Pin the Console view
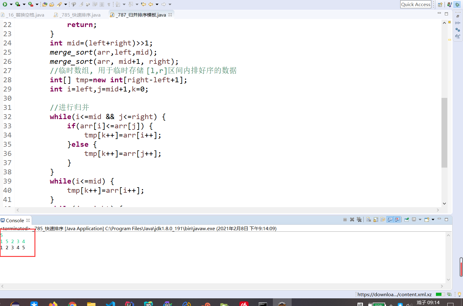Viewport: 463px width, 306px height. click(x=406, y=219)
